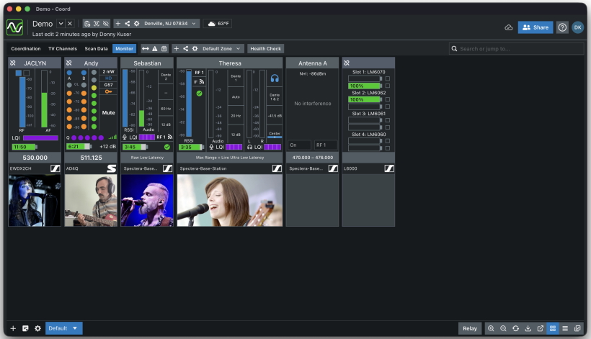Switch to the Coordination tab
591x339 pixels.
coord(26,48)
